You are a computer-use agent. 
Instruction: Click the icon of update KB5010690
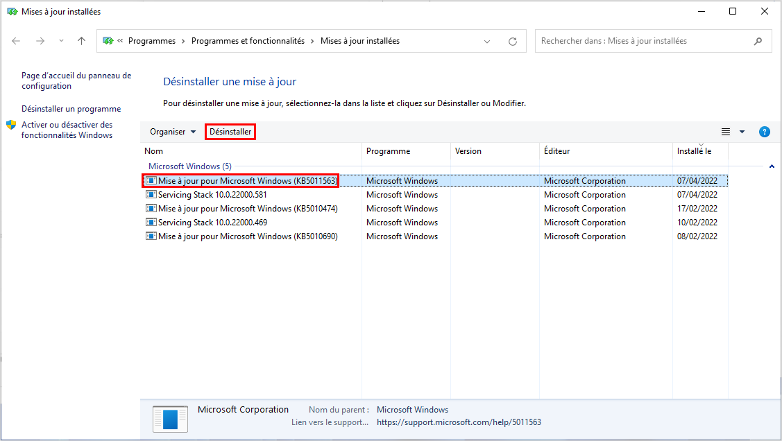(151, 236)
